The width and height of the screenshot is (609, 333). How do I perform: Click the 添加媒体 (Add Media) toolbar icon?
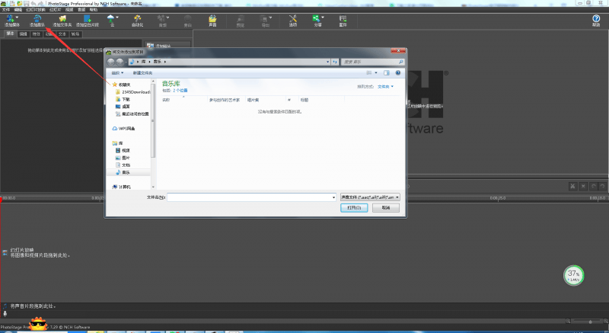[x=11, y=21]
